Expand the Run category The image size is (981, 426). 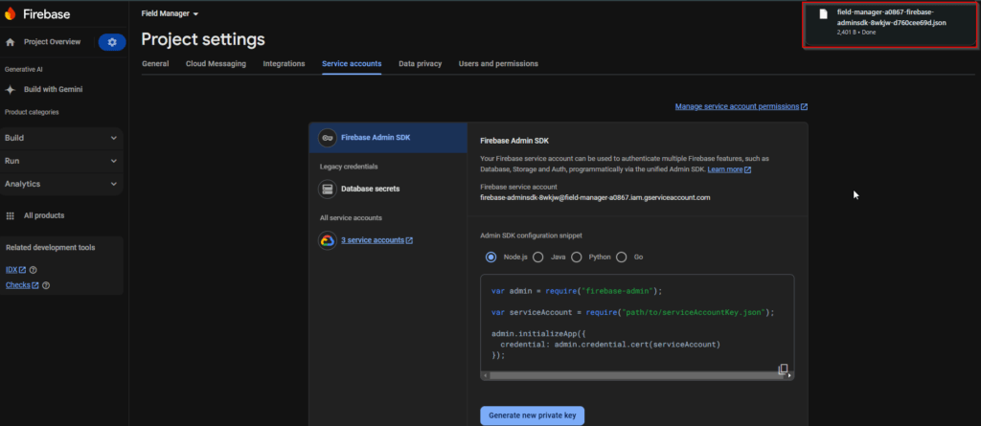coord(61,162)
